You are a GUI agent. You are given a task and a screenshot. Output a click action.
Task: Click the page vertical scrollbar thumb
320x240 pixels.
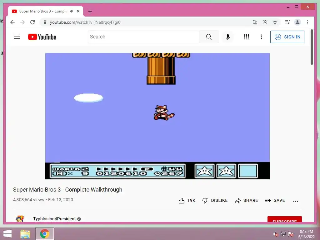pos(312,47)
